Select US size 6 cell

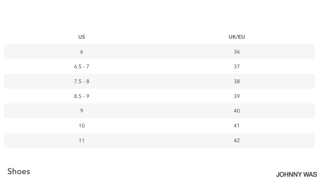click(82, 52)
